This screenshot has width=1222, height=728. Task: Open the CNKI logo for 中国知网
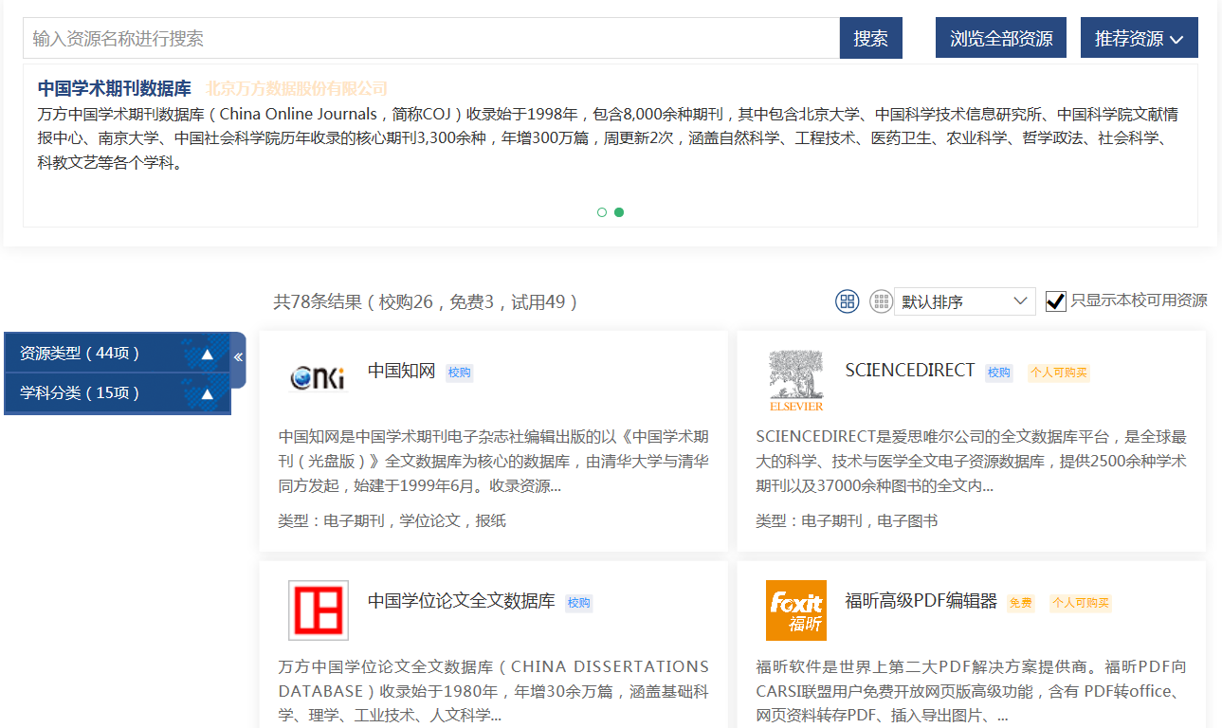coord(319,376)
